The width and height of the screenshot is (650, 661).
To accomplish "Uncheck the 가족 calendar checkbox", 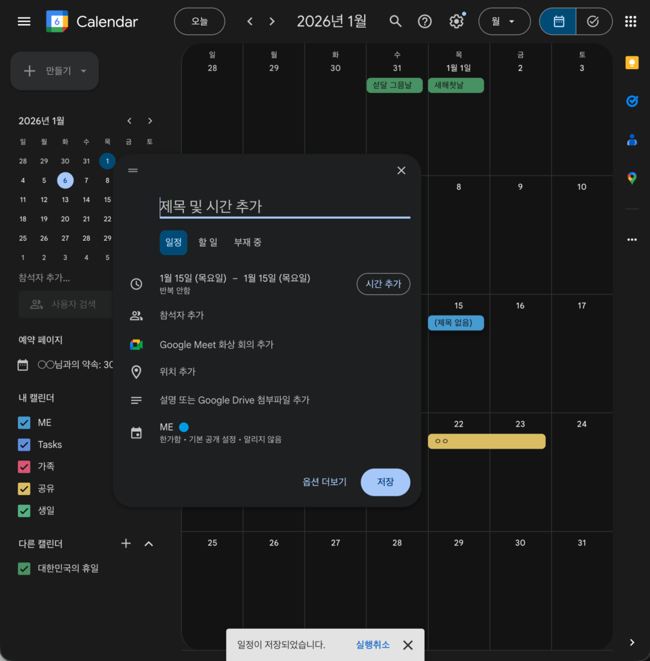I will pos(25,467).
